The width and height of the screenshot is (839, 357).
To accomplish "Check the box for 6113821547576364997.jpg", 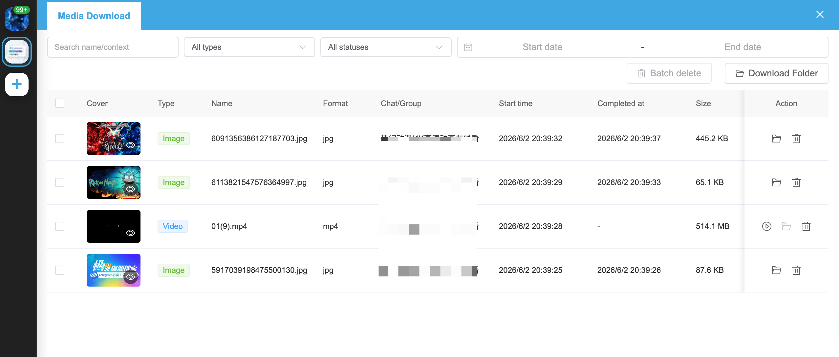I will pos(60,182).
